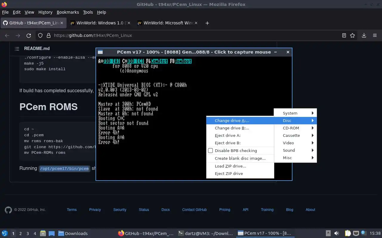The width and height of the screenshot is (382, 238).
Task: Choose Eject drive A option
Action: pyautogui.click(x=240, y=135)
